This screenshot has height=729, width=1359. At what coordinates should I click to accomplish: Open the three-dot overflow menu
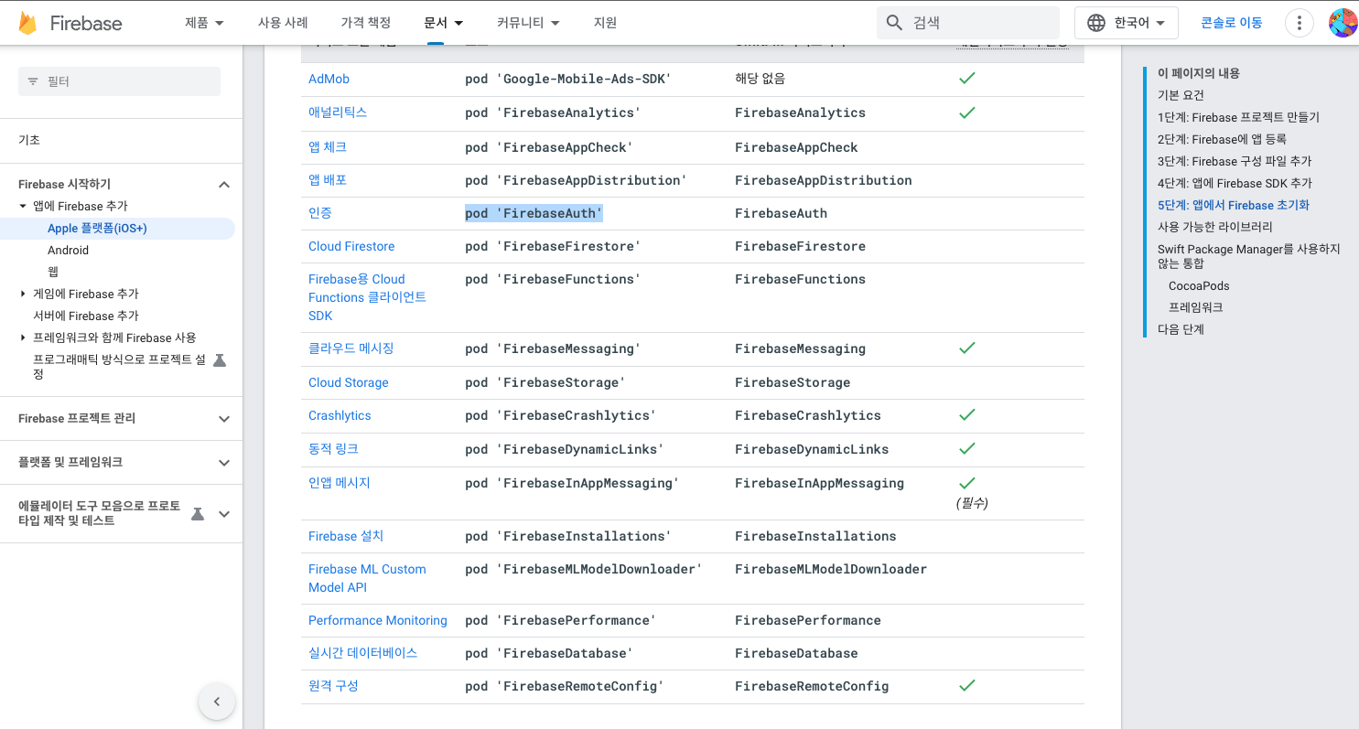tap(1299, 22)
